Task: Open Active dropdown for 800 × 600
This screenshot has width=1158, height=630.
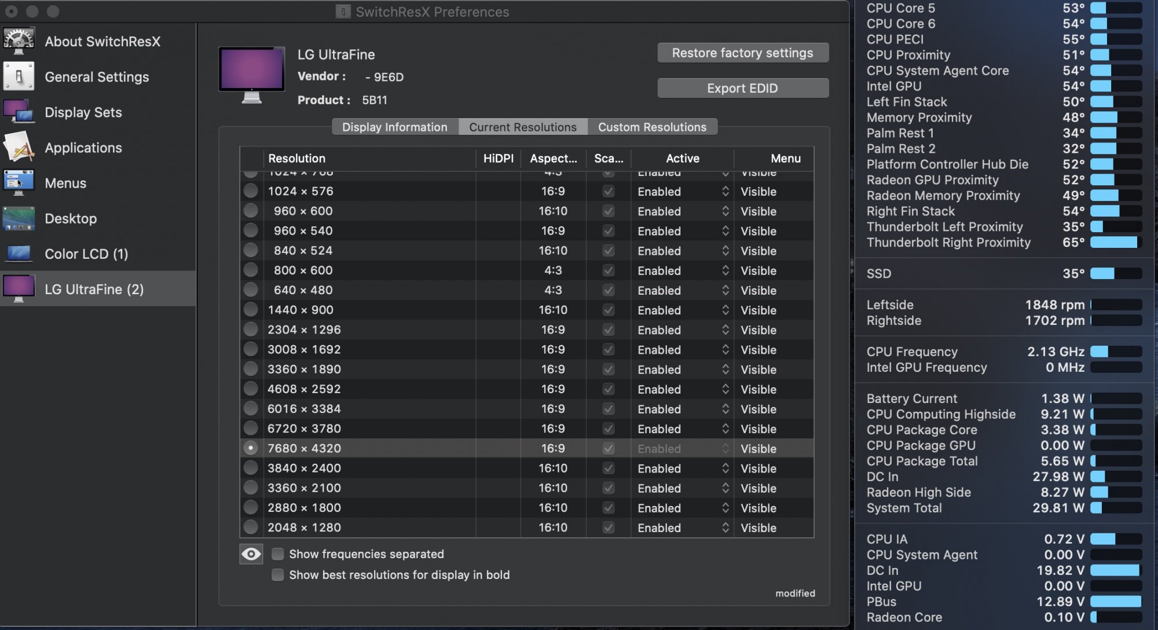Action: 683,270
